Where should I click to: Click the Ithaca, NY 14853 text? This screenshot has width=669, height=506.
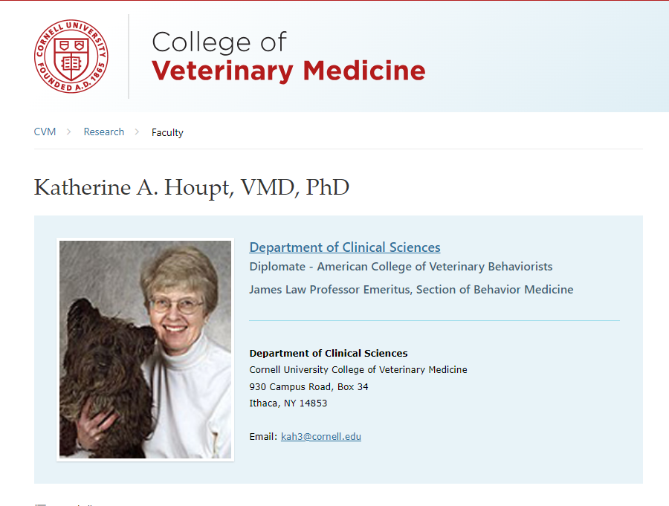(x=288, y=403)
